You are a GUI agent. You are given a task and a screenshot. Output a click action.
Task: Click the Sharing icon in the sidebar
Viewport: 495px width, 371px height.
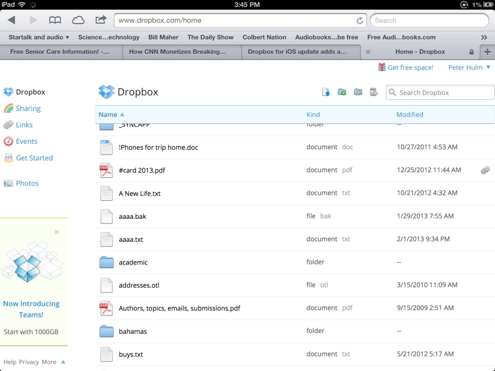(x=10, y=108)
